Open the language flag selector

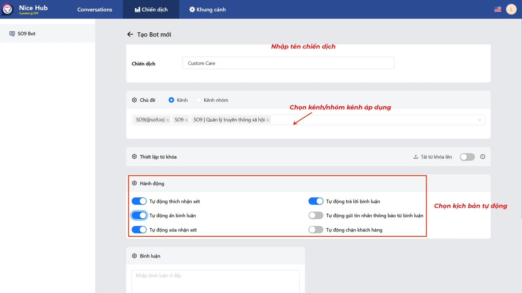[498, 9]
